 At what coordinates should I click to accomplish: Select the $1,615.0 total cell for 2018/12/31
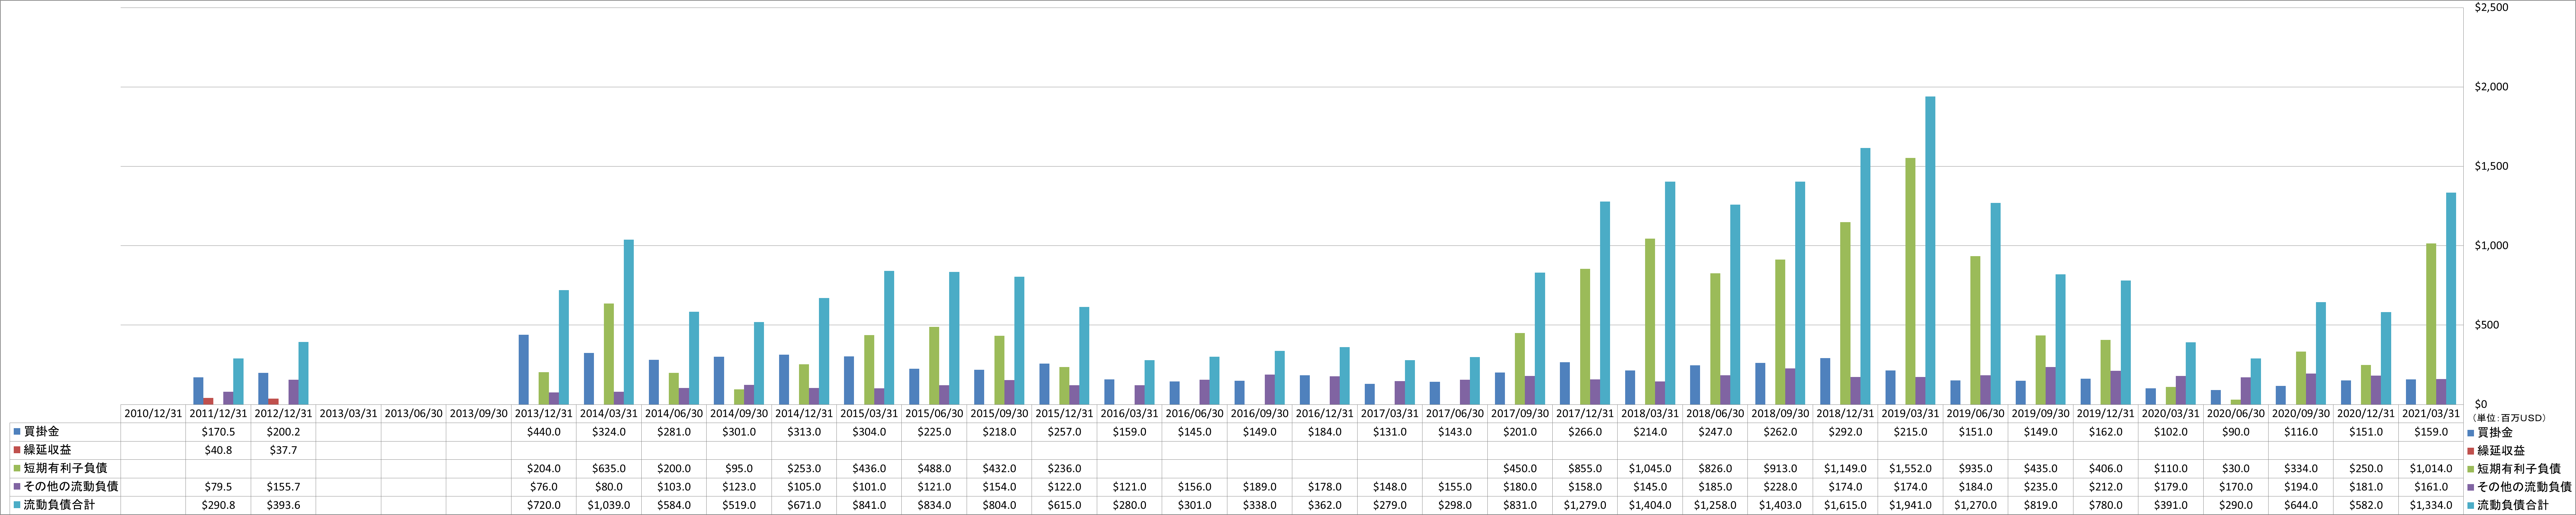[x=1845, y=505]
